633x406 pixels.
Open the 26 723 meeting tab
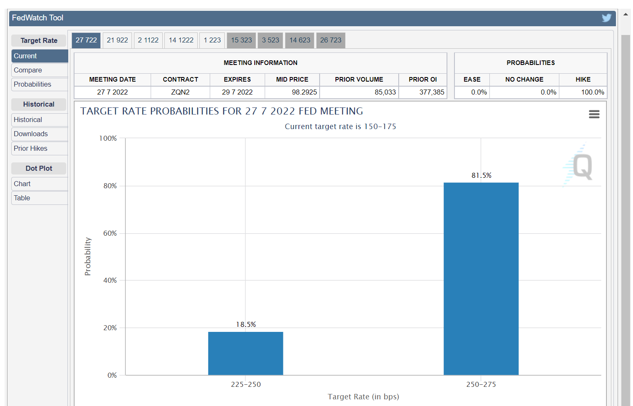[x=331, y=40]
